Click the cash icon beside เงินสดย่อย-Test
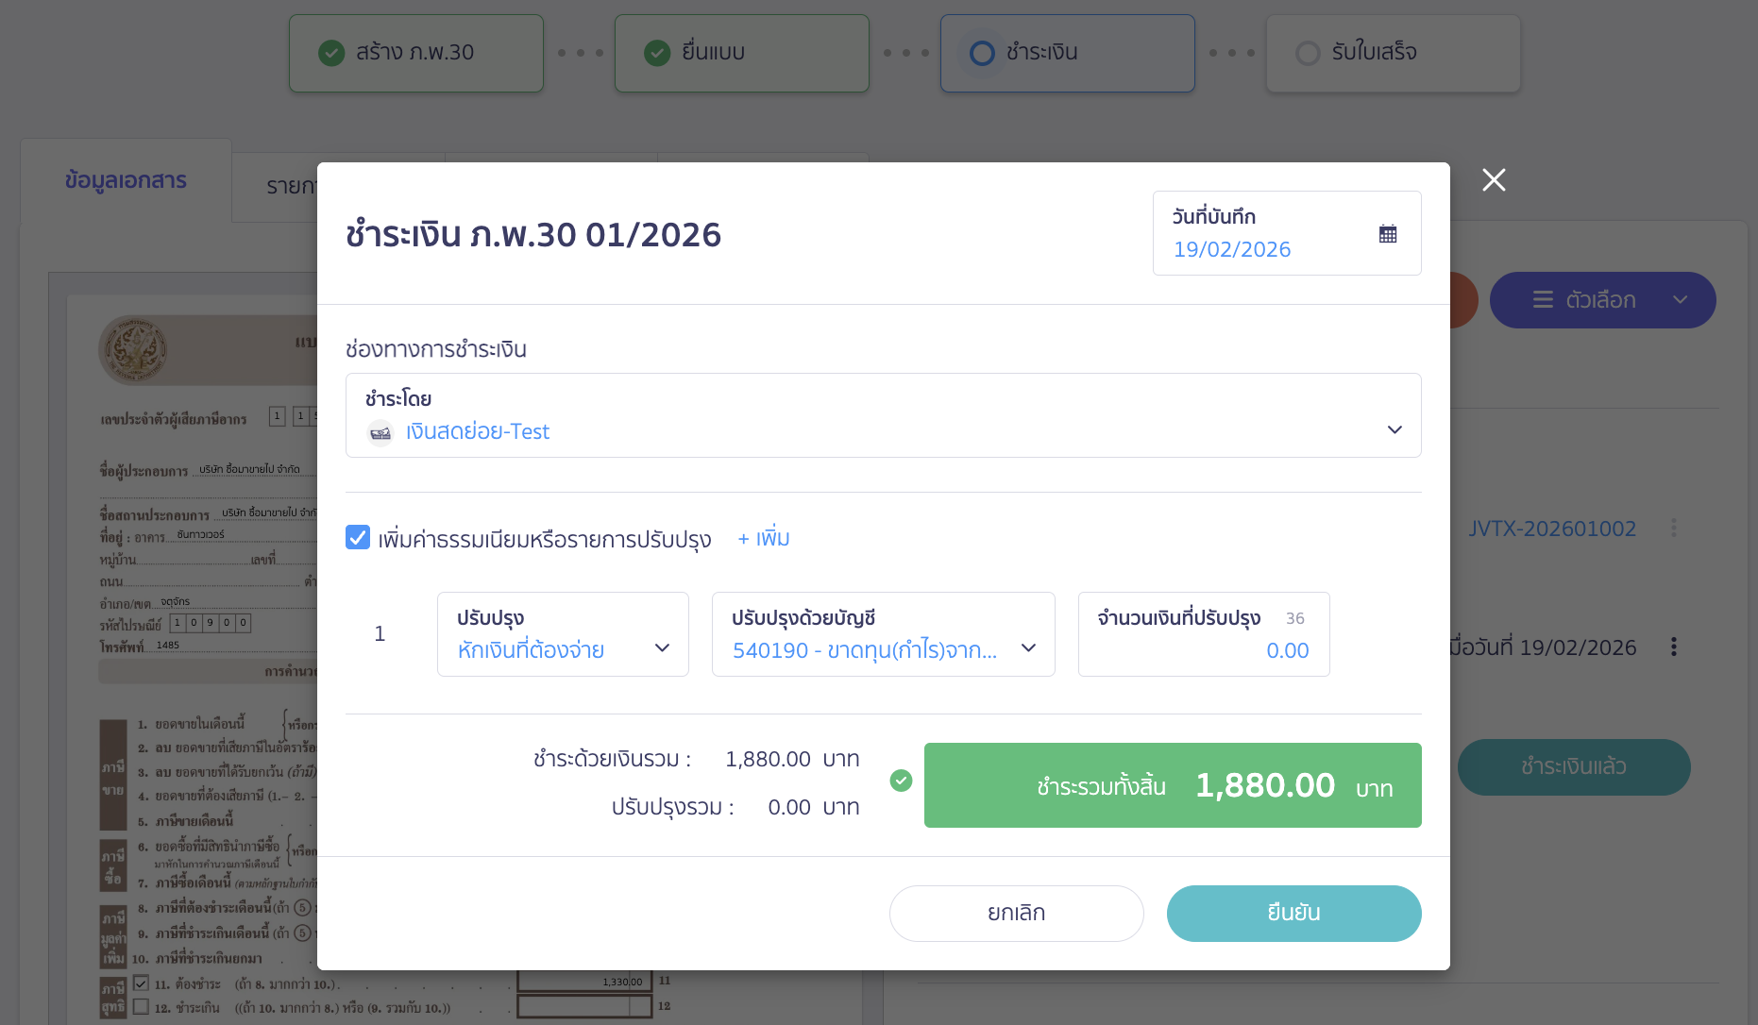1758x1025 pixels. point(380,432)
